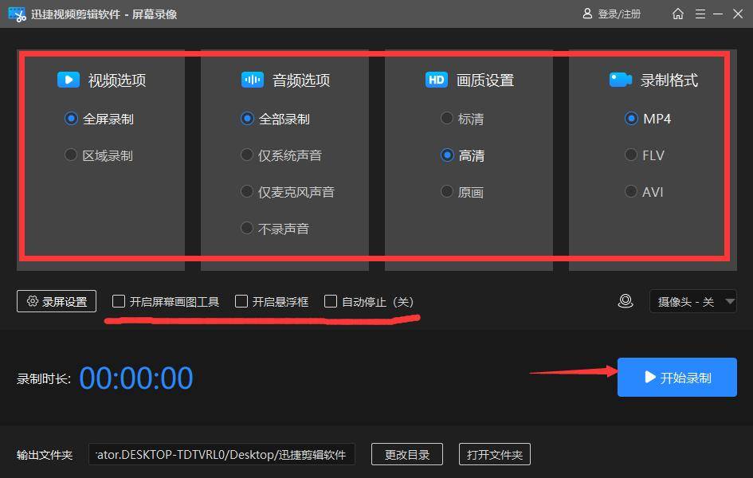Open the login/register user icon
Image resolution: width=753 pixels, height=478 pixels.
click(587, 14)
